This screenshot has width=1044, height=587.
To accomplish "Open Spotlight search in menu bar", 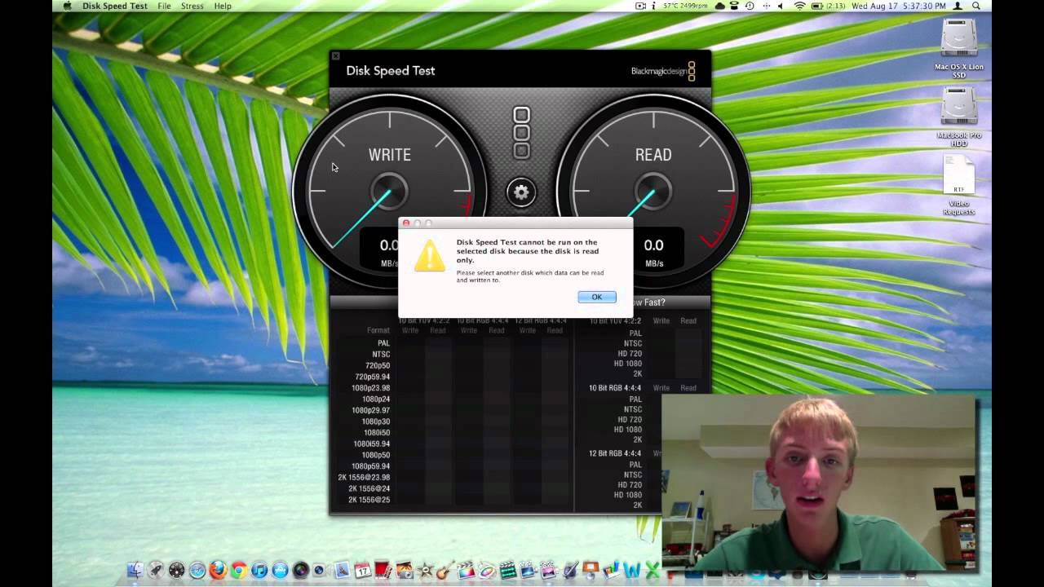I will pyautogui.click(x=975, y=6).
